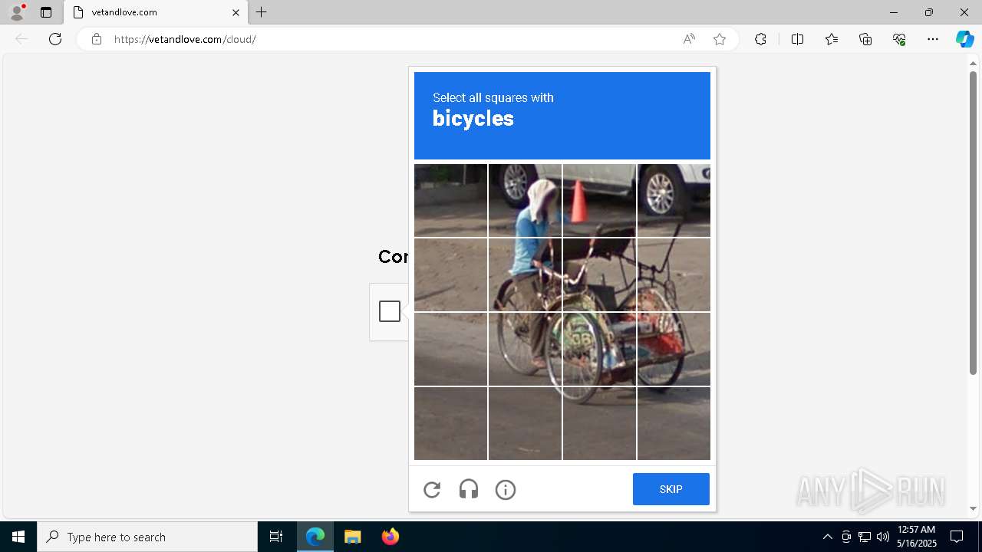Select tile with orange traffic cone
Screen dimensions: 982x552
point(599,200)
